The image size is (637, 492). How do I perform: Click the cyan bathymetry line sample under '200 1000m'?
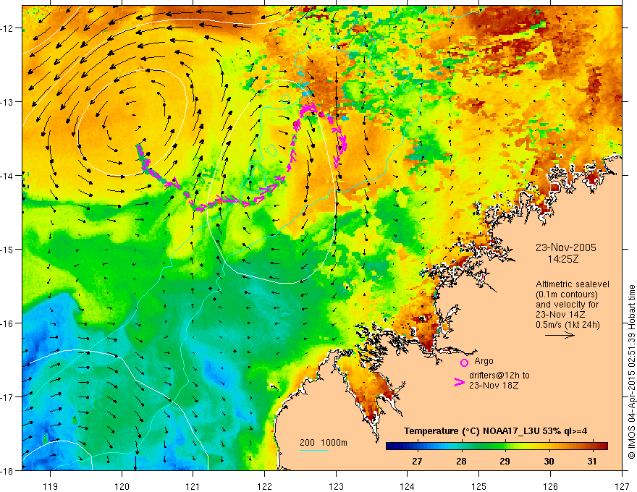click(314, 450)
